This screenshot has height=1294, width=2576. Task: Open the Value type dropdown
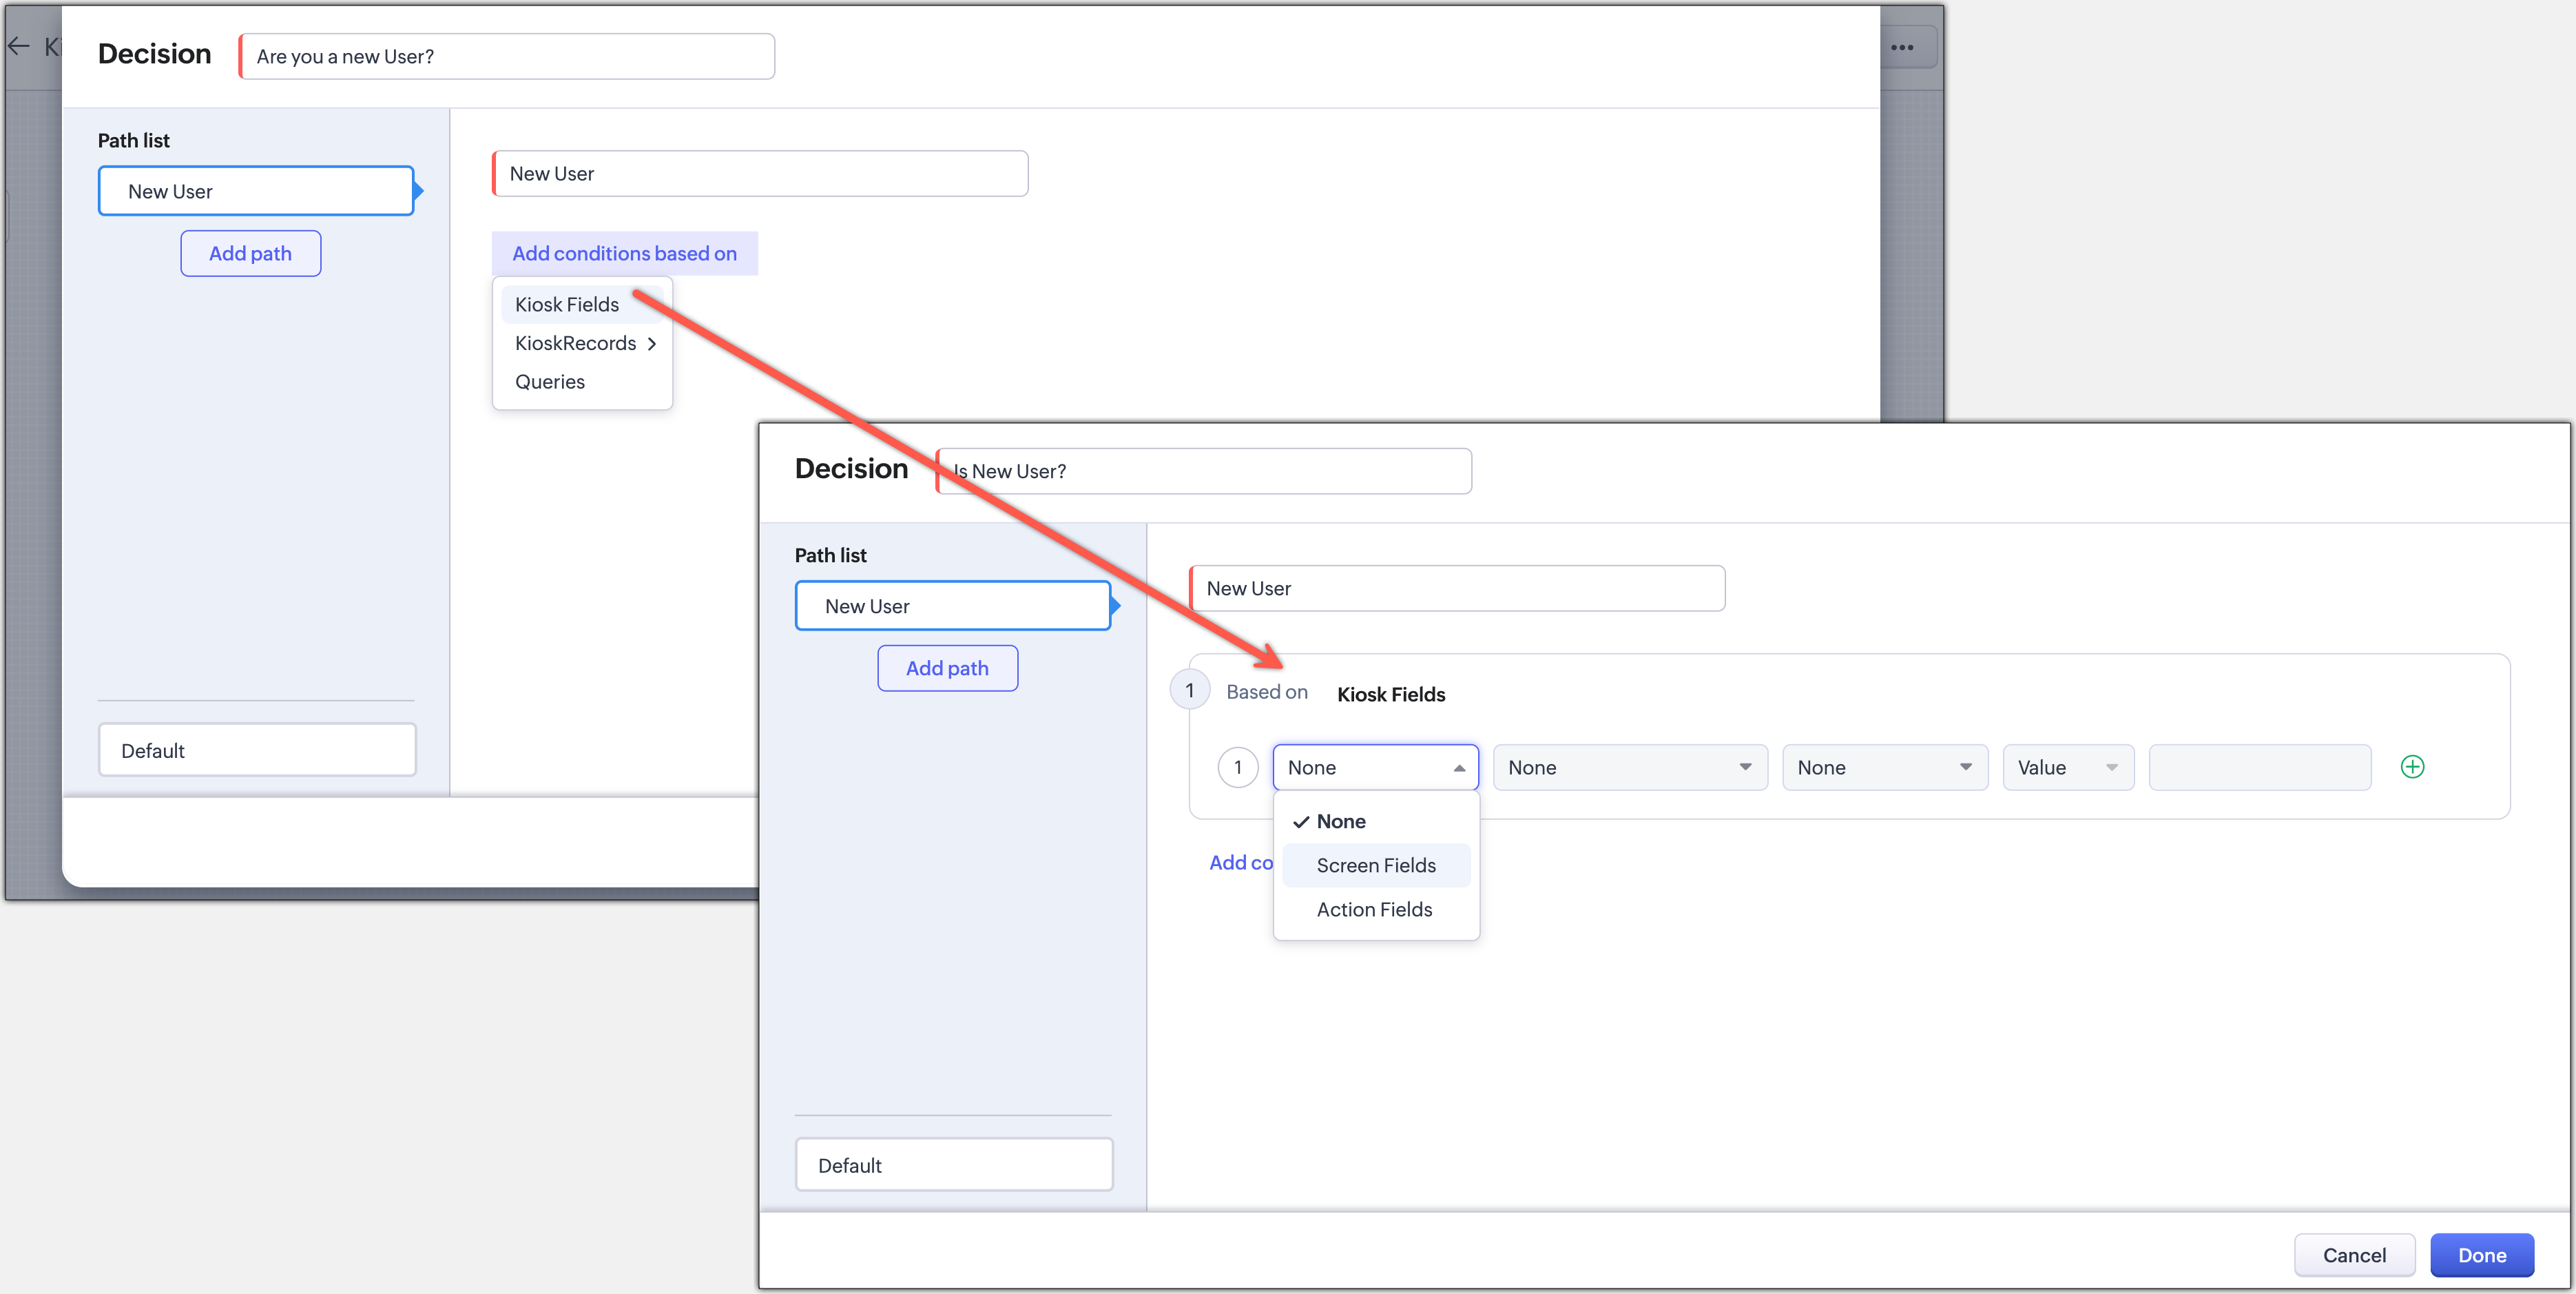click(2067, 767)
